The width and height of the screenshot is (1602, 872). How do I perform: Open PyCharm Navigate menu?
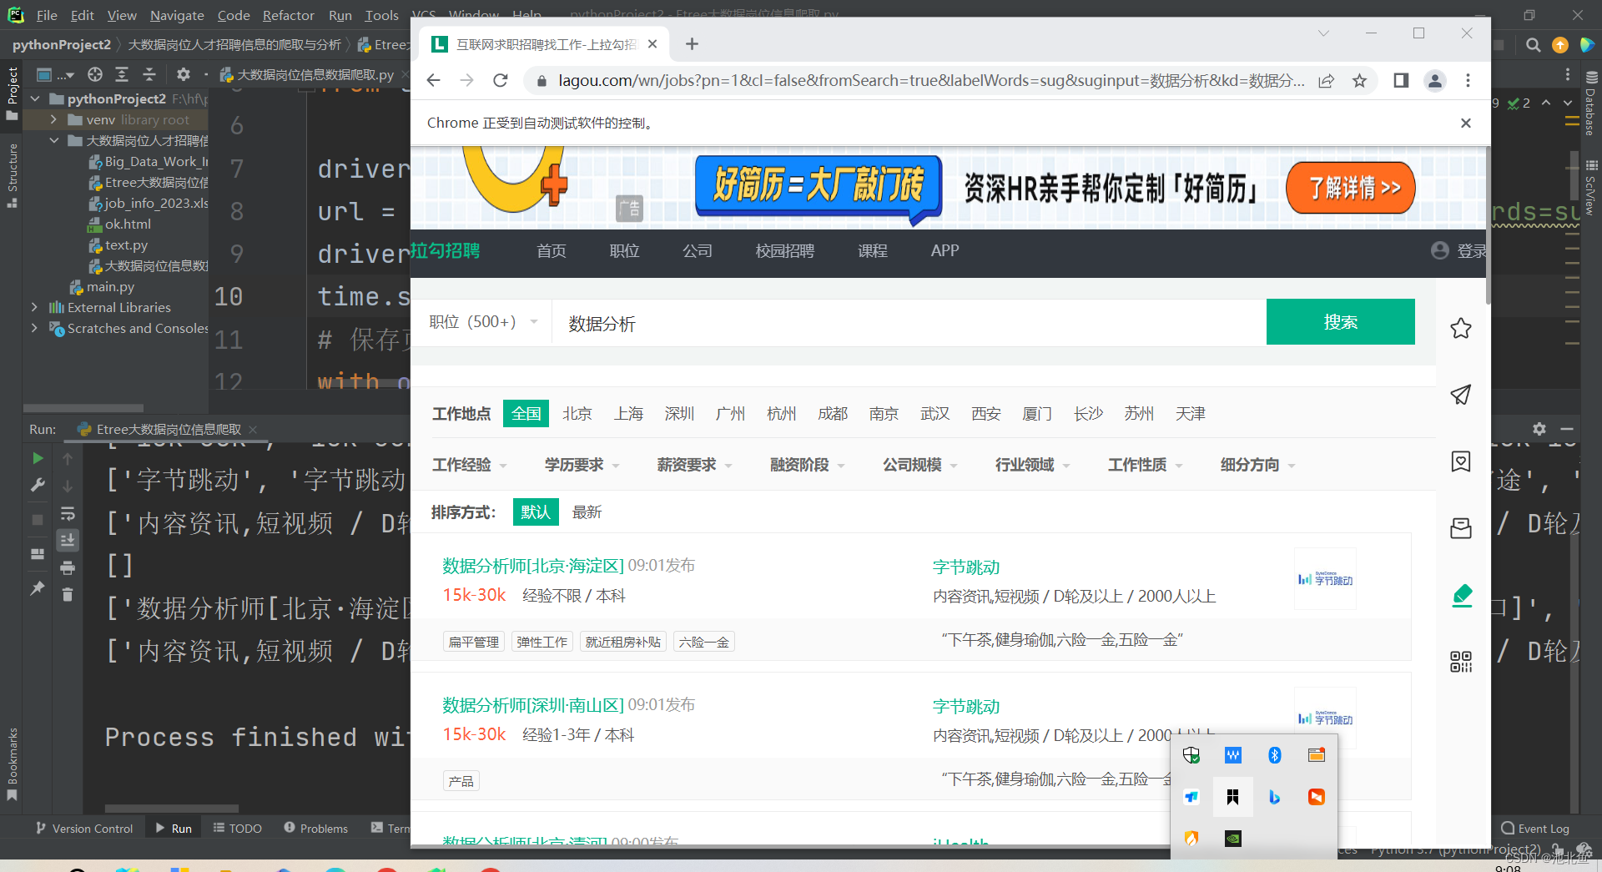[x=177, y=15]
